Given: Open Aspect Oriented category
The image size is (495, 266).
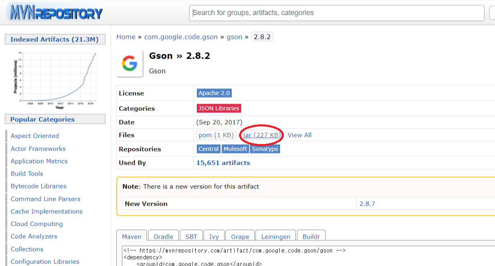Looking at the screenshot, I should 35,136.
